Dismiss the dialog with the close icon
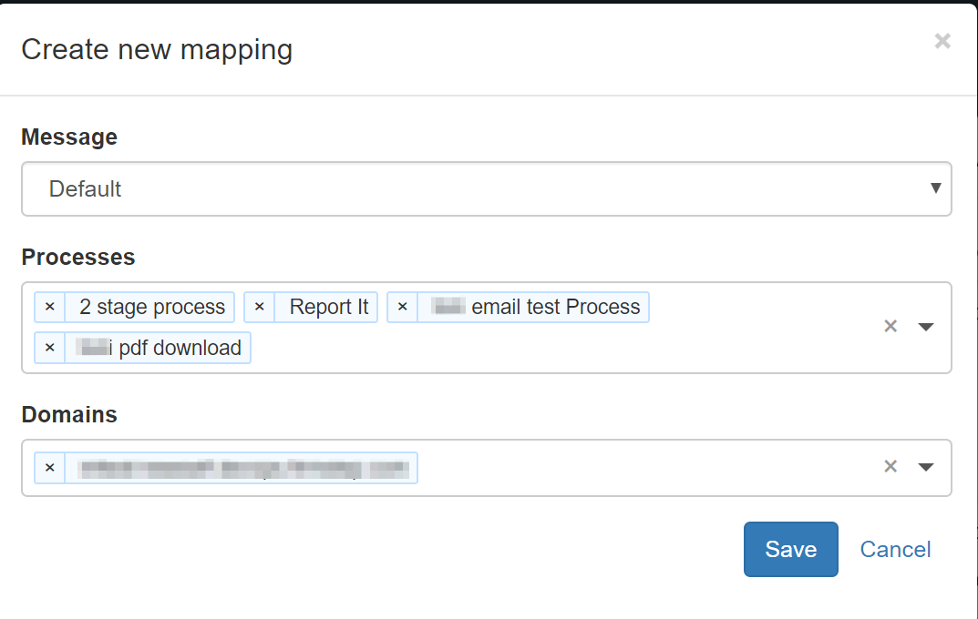The width and height of the screenshot is (978, 619). 941,41
